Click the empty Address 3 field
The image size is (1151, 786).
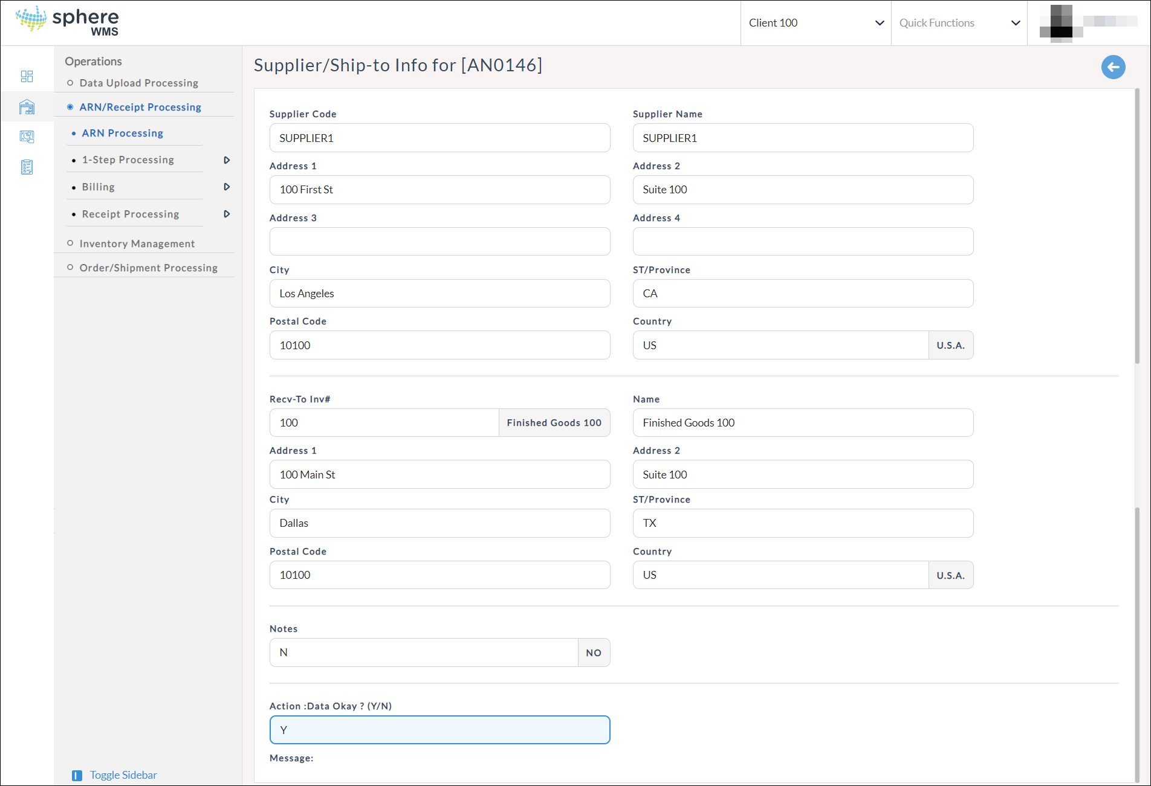coord(439,242)
